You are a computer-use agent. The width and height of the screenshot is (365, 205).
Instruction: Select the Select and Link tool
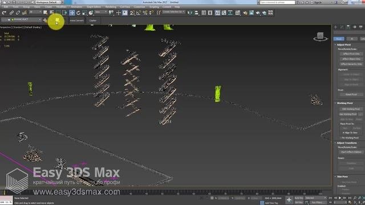coord(11,13)
